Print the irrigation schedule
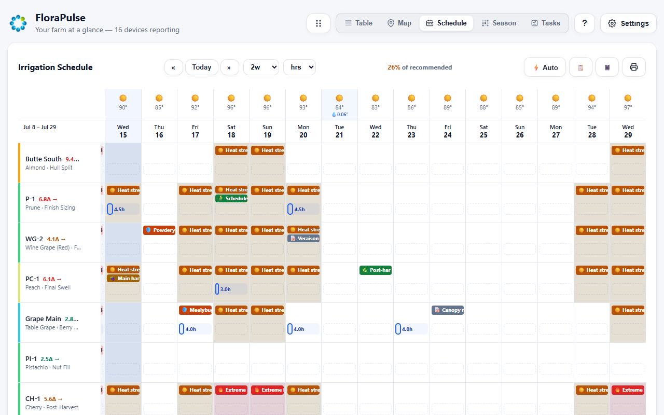The height and width of the screenshot is (415, 664). tap(634, 67)
